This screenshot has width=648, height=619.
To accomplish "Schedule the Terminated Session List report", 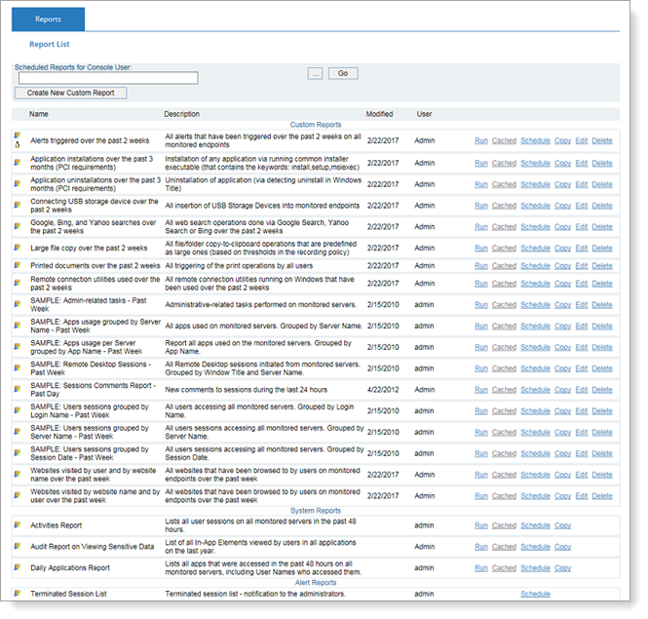I will (535, 594).
